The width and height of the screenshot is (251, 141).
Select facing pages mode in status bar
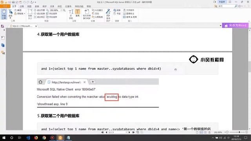(x=205, y=132)
